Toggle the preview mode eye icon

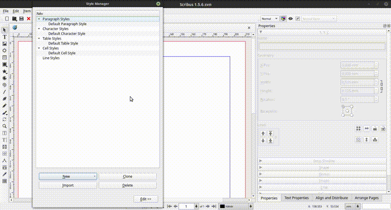[x=290, y=19]
